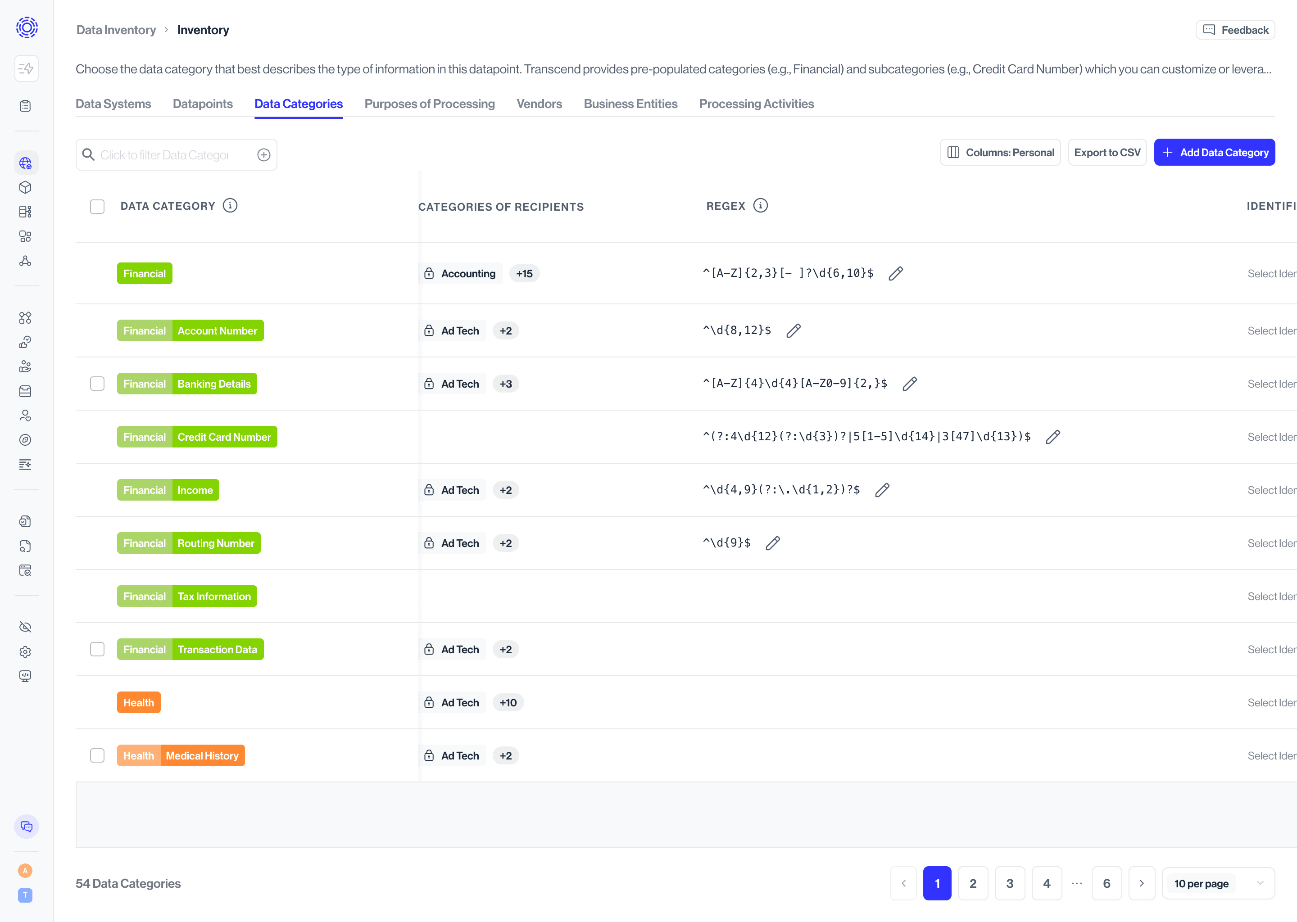Viewport: 1297px width, 922px height.
Task: Tick the Transaction Data row checkbox
Action: click(97, 649)
